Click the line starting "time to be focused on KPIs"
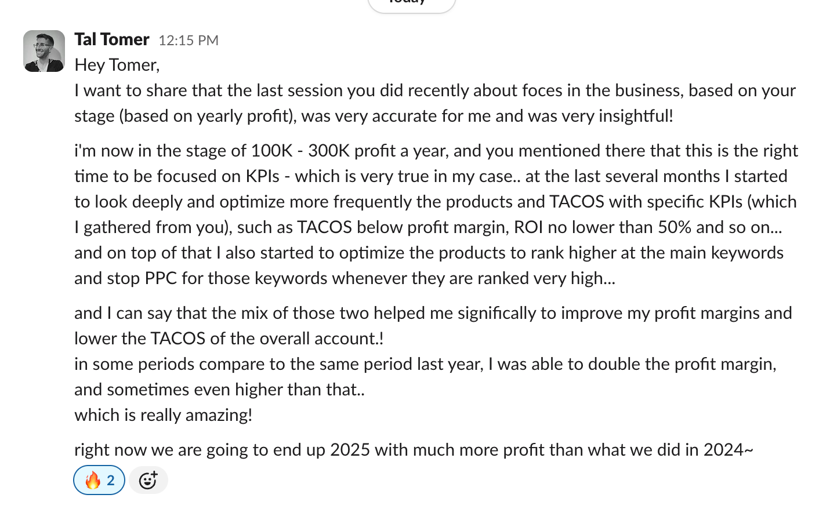The width and height of the screenshot is (819, 509). point(430,176)
